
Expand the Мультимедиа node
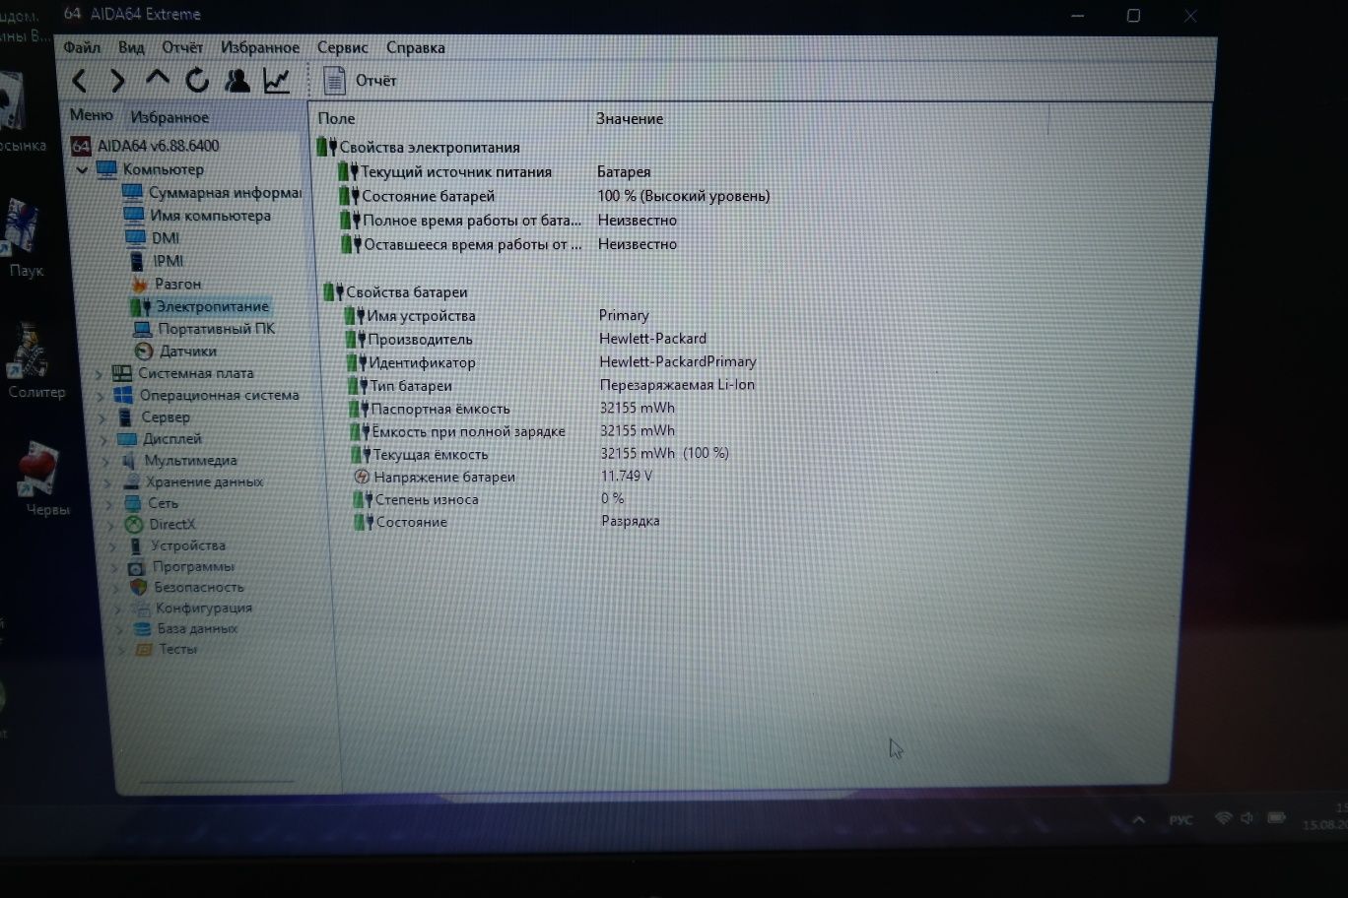pos(107,461)
